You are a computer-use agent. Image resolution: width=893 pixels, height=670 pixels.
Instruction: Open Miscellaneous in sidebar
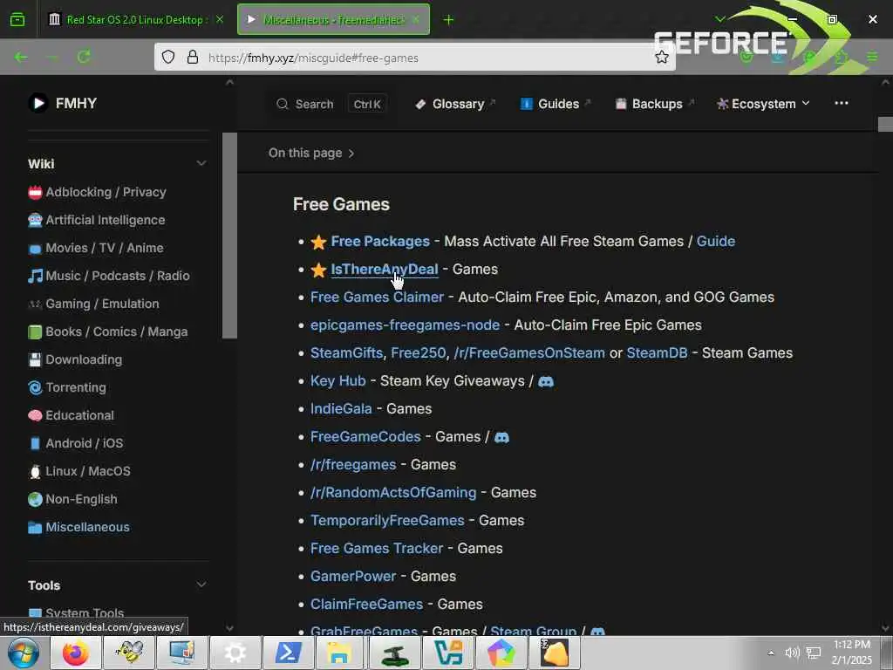tap(78, 527)
